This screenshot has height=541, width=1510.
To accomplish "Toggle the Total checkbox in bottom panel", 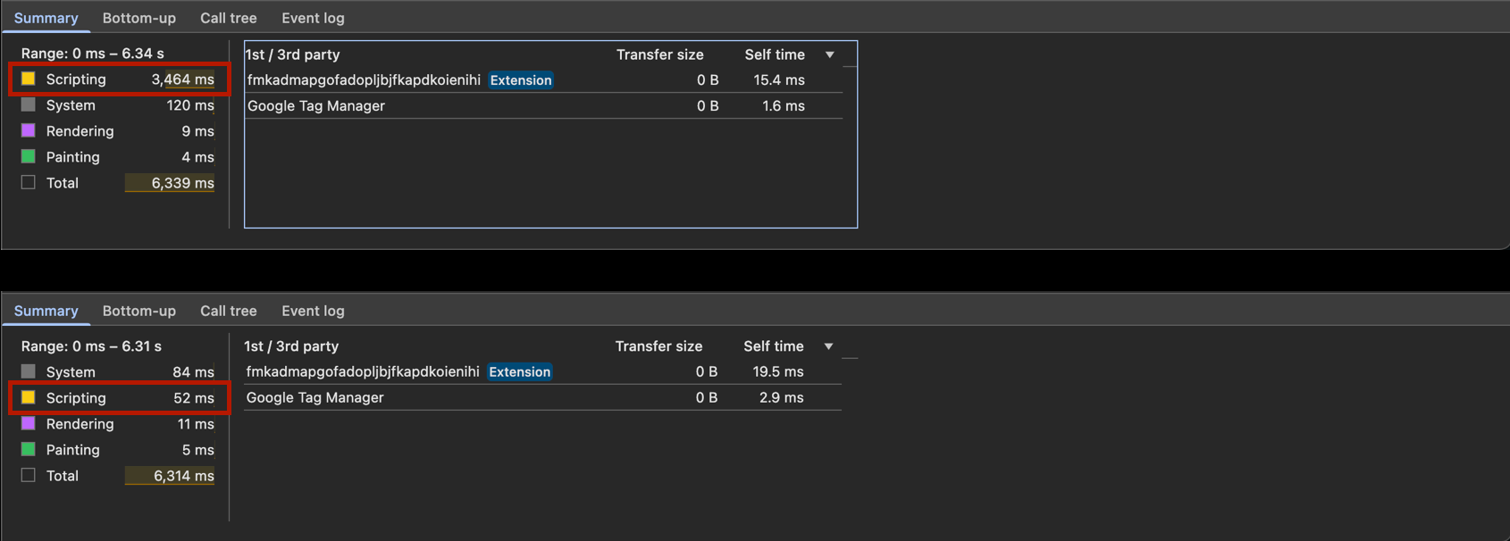I will (29, 476).
